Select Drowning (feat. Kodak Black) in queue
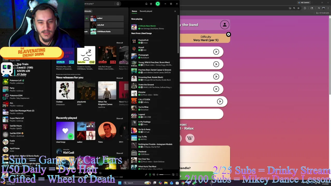Image resolution: width=331 pixels, height=186 pixels. pyautogui.click(x=154, y=78)
